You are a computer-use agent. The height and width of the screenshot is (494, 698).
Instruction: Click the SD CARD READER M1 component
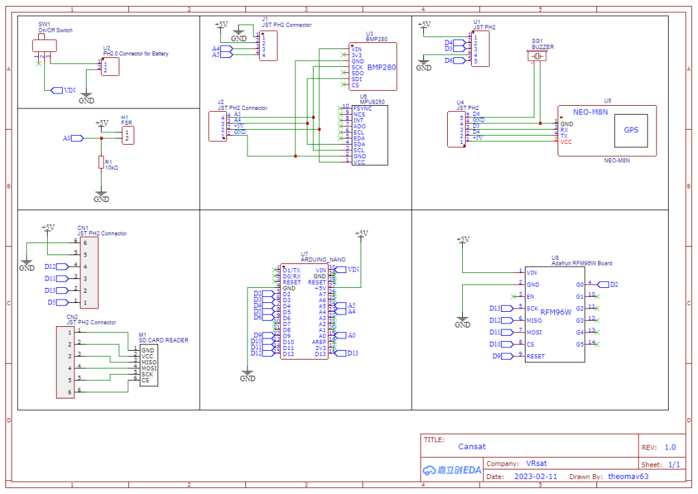(149, 365)
